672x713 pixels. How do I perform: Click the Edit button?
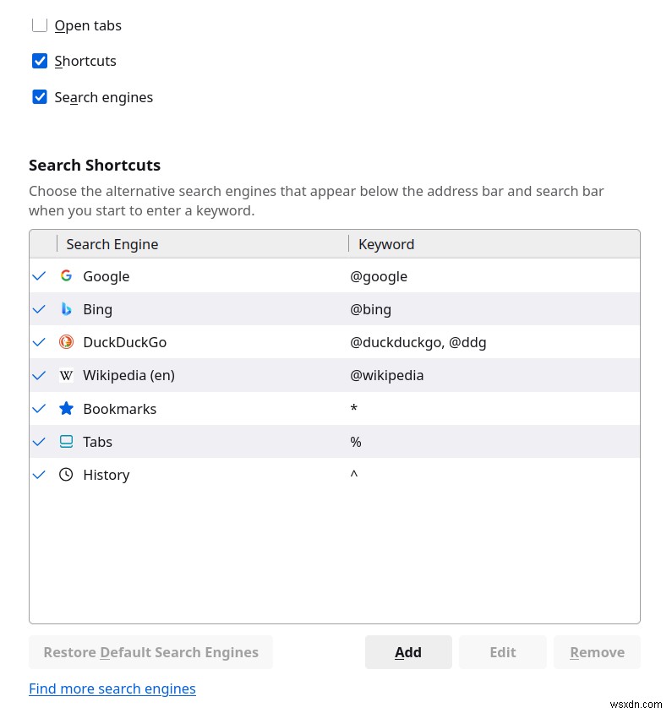coord(503,652)
